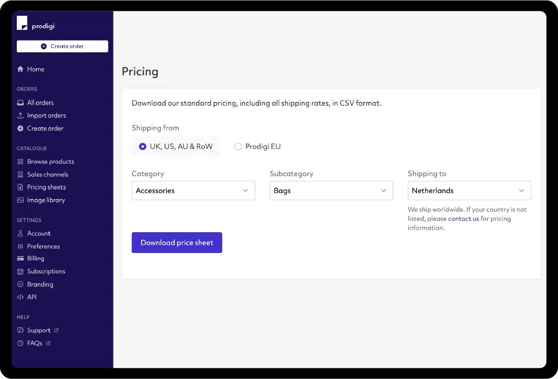The image size is (558, 379).
Task: Click the sidebar Create order plus icon
Action: 20,129
